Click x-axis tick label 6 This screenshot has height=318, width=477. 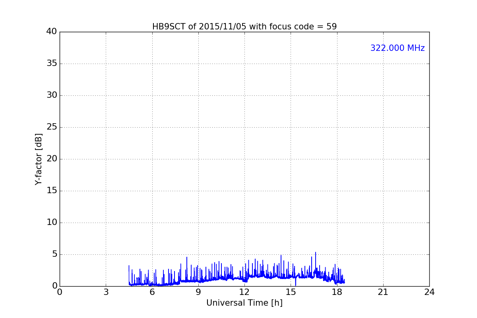click(x=152, y=292)
